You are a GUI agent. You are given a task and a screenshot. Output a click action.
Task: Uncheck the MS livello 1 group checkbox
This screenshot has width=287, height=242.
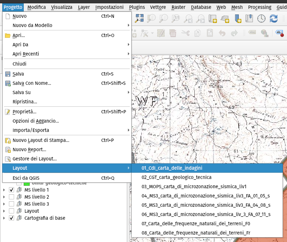coord(11,190)
